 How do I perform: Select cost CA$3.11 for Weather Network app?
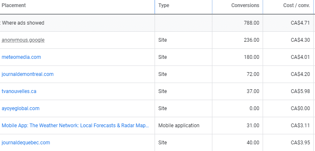tap(300, 126)
